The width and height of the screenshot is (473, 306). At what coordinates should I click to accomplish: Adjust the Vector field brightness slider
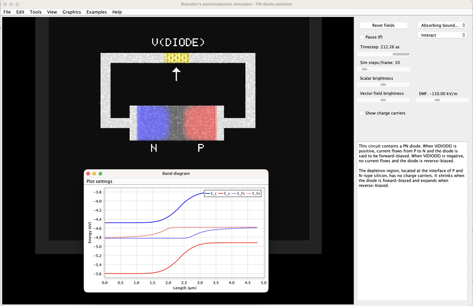tap(383, 100)
